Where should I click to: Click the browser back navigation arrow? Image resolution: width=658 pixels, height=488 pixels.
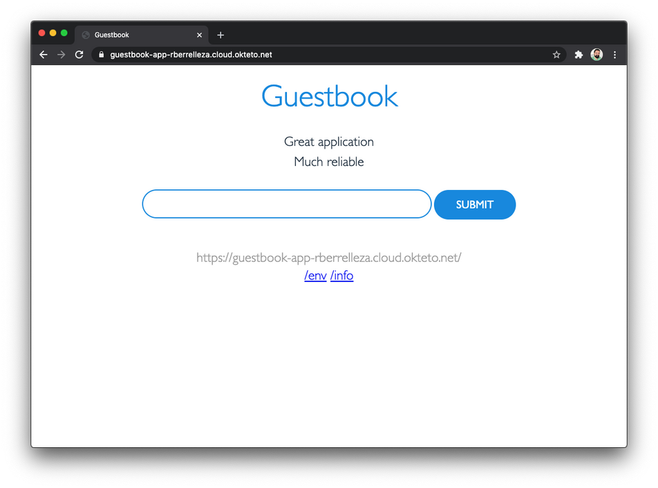(43, 54)
